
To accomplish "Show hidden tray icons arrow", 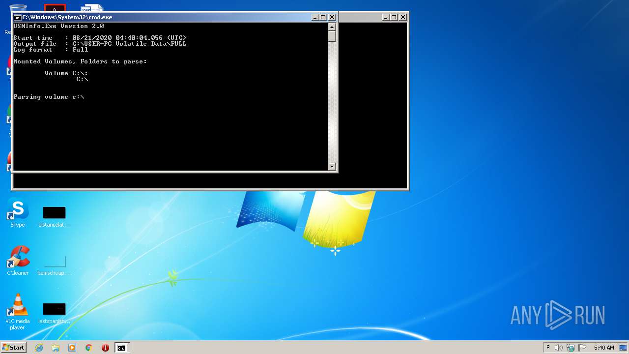I will click(x=548, y=348).
